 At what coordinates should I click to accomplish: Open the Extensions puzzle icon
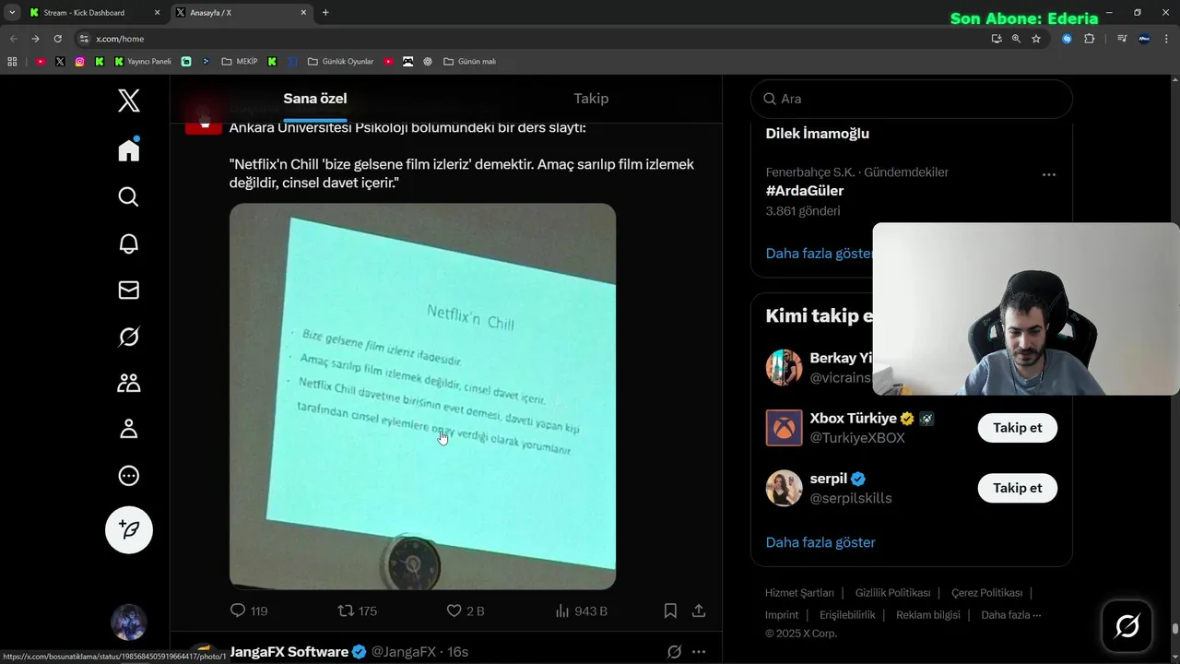coord(1090,39)
